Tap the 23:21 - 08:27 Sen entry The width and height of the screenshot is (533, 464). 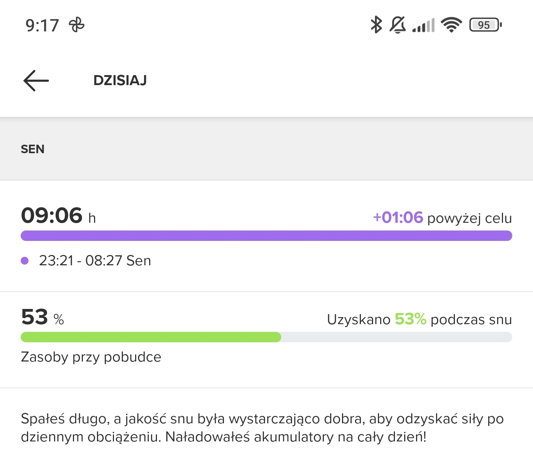pos(95,261)
